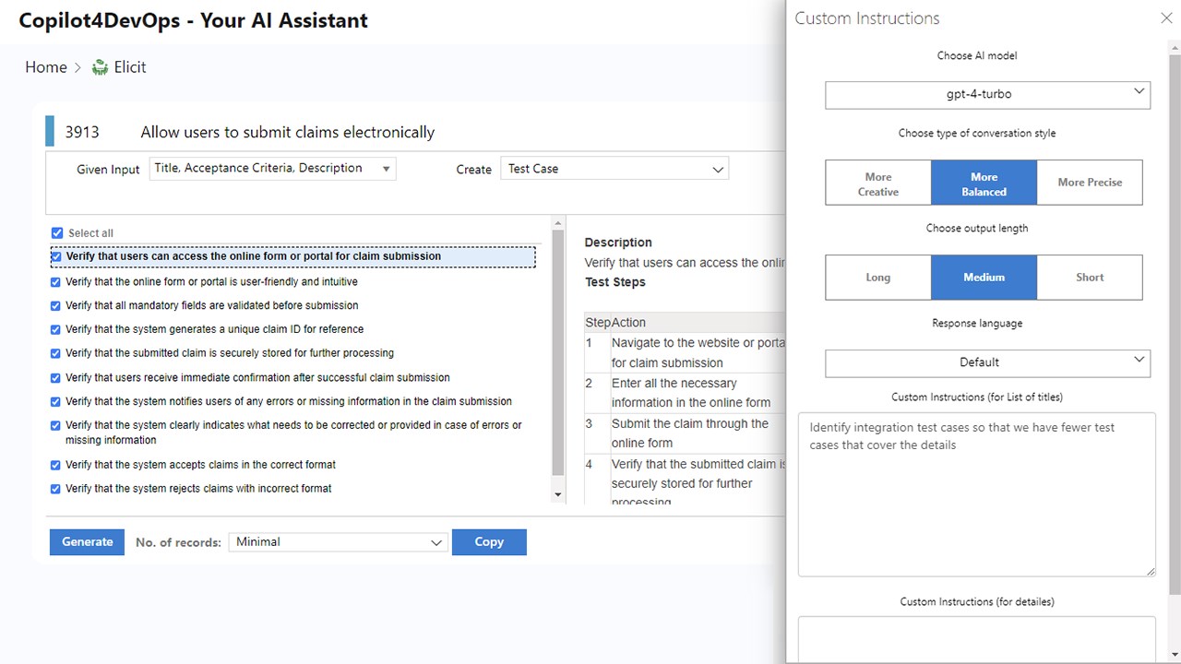Click the Generate button
This screenshot has width=1181, height=664.
pos(88,542)
